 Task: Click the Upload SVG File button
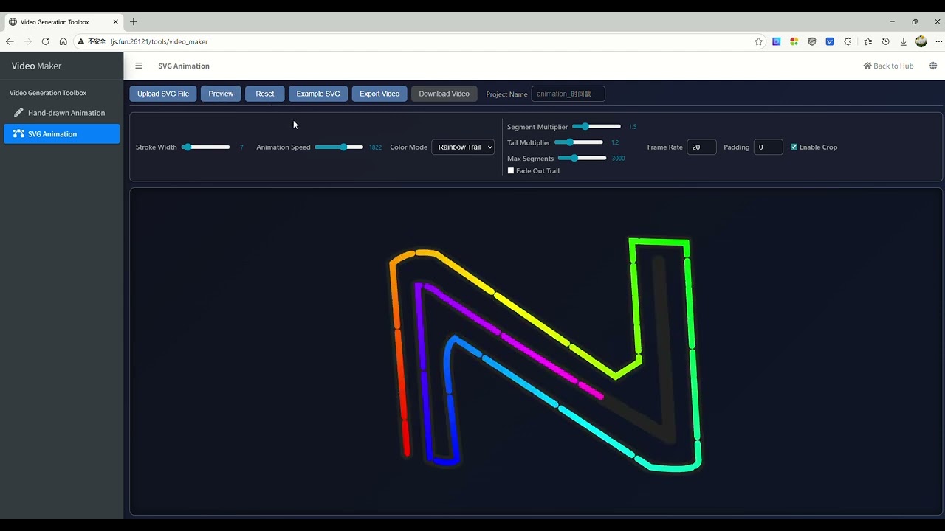pos(163,94)
